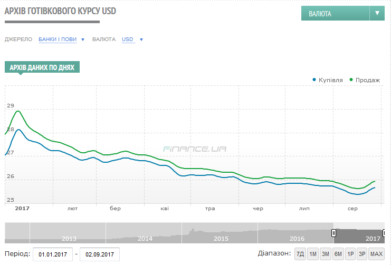Switch range to 1Р
This screenshot has height=266, width=391.
350,254
